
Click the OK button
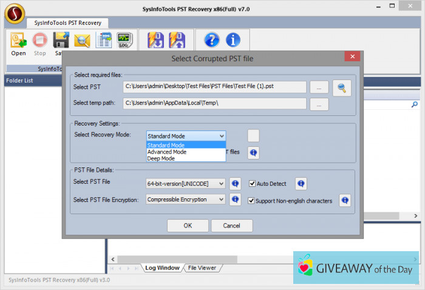pyautogui.click(x=188, y=226)
